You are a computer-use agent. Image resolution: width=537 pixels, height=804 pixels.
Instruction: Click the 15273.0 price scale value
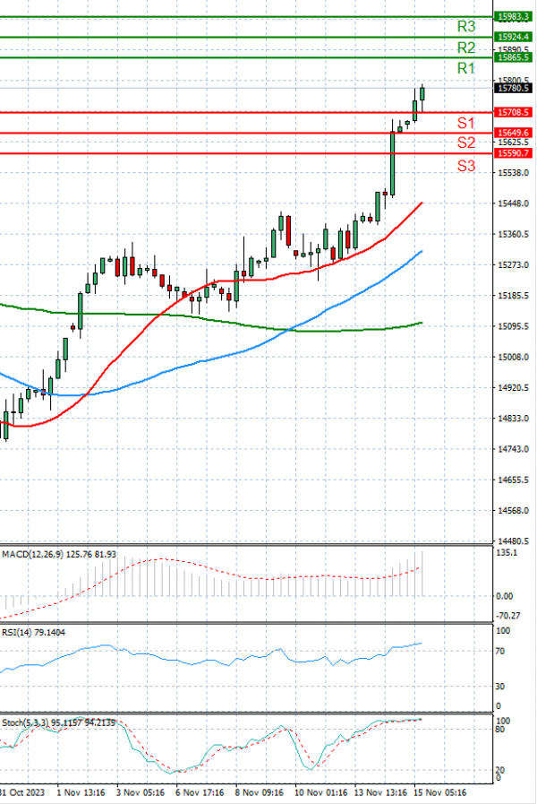point(514,265)
